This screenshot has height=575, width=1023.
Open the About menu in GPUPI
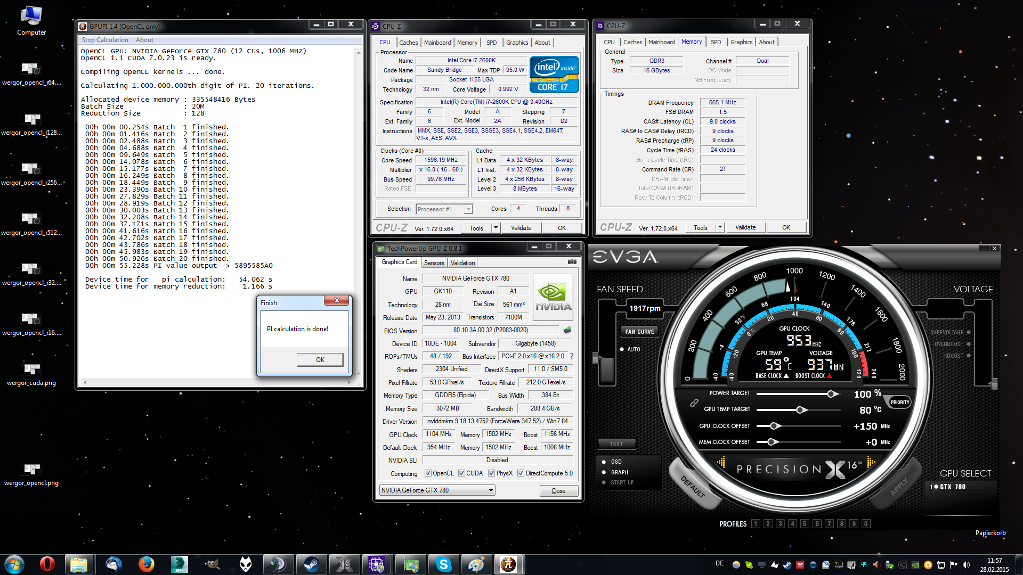144,40
